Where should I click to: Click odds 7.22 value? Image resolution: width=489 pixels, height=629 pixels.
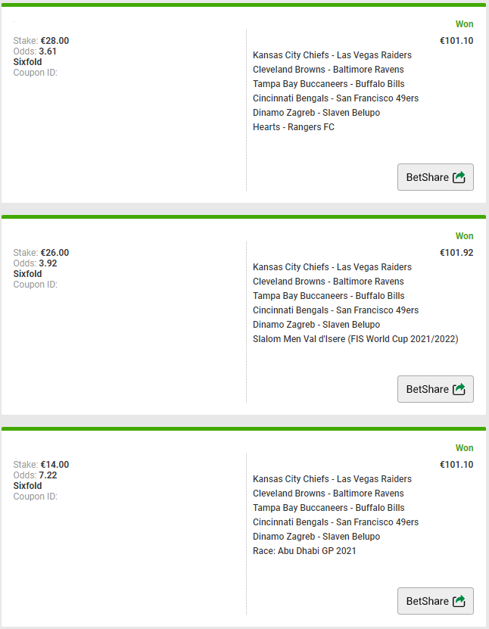48,475
